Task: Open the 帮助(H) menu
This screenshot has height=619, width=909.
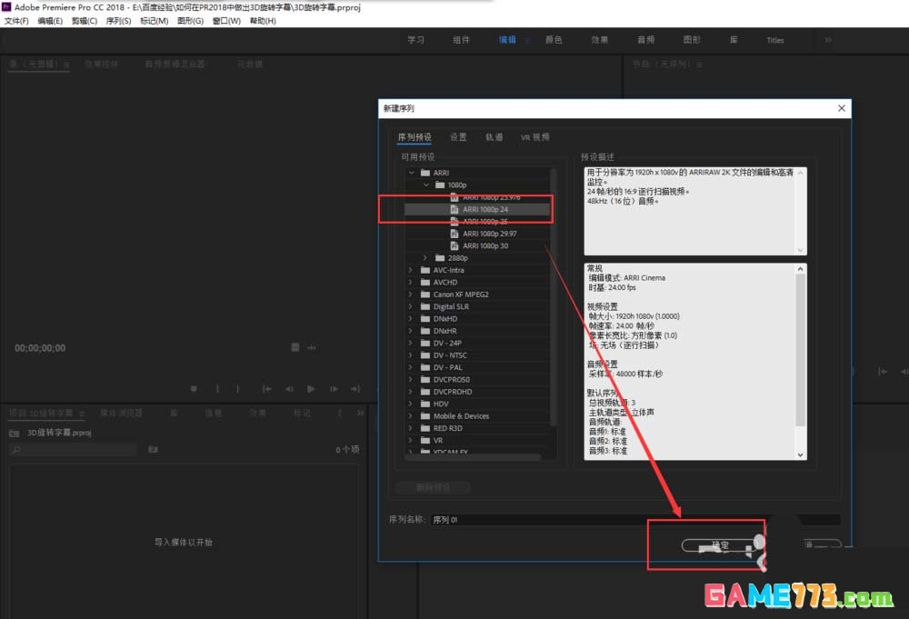Action: point(263,21)
